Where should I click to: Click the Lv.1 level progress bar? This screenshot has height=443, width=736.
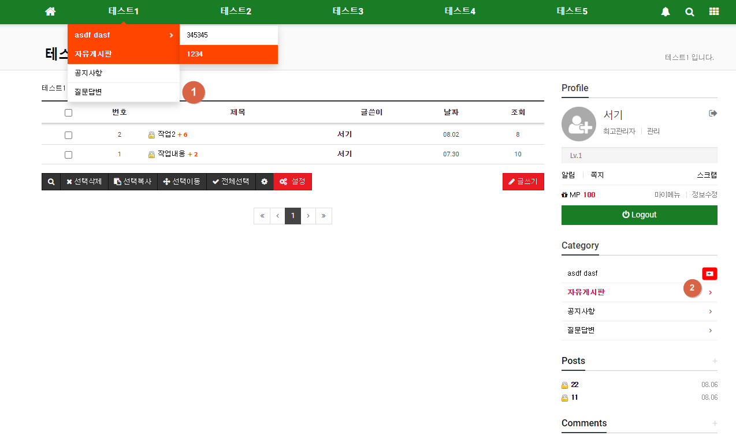pos(639,155)
